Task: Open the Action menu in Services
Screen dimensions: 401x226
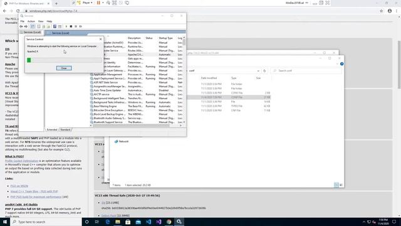Action: tap(31, 21)
